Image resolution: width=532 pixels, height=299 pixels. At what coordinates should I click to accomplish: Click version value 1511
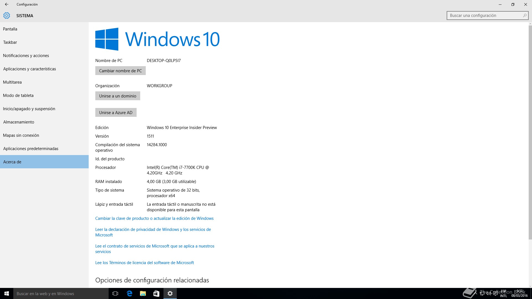(x=150, y=136)
